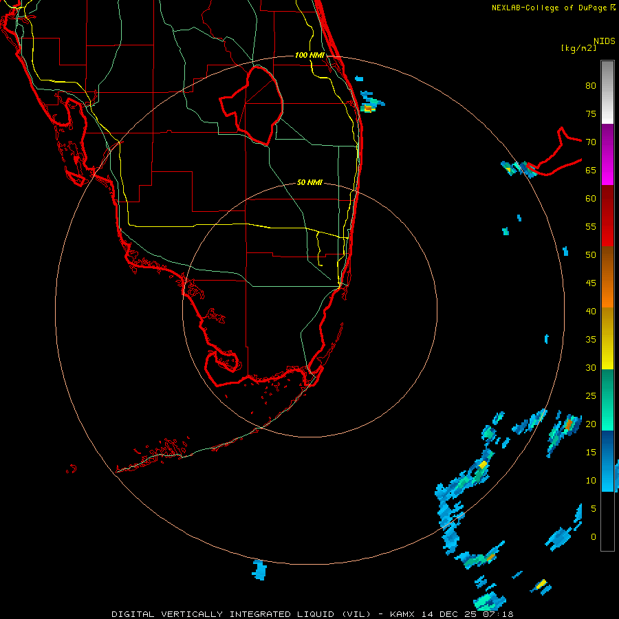
Task: Click the scale value 70
Action: pyautogui.click(x=591, y=142)
